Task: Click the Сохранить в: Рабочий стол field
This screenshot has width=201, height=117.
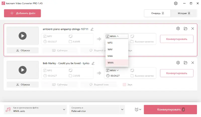Action: (x=94, y=109)
